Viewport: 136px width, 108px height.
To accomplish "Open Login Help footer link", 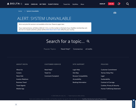I will (76, 70).
